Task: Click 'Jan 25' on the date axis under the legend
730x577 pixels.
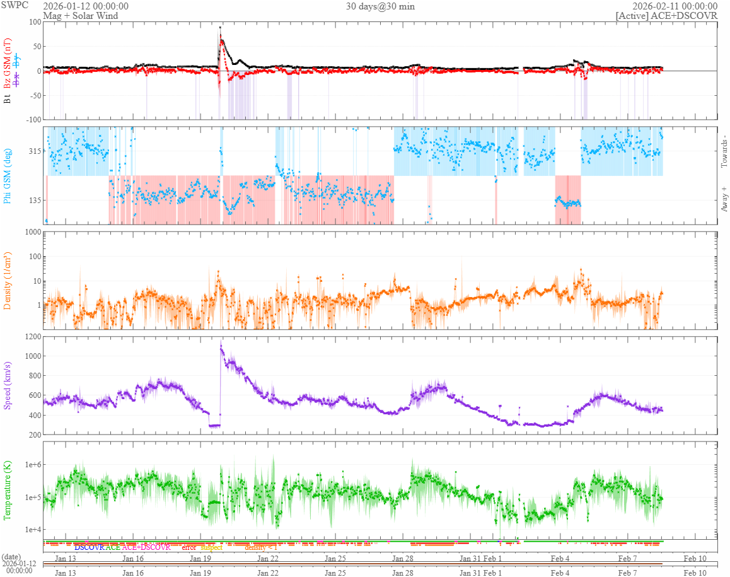Action: 335,558
